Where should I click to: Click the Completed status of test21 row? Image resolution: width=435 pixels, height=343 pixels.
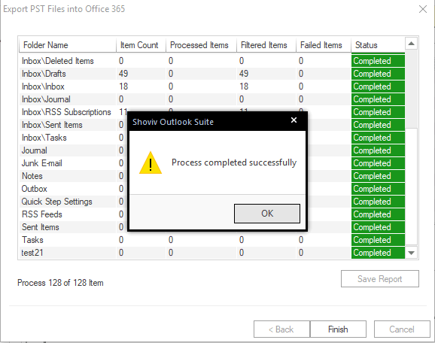pos(378,252)
